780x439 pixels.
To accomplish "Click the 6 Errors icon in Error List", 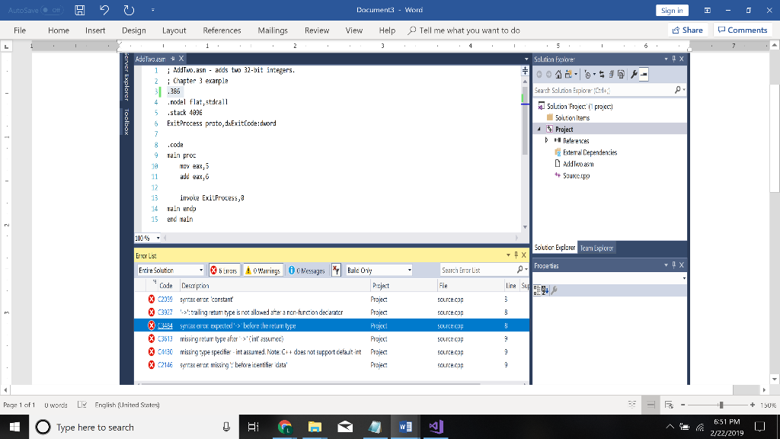I will (x=224, y=270).
